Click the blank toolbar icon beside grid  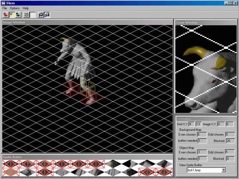(x=33, y=15)
